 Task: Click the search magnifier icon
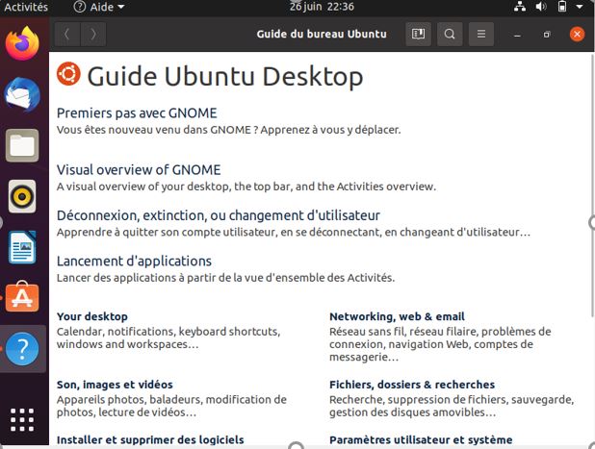coord(450,34)
